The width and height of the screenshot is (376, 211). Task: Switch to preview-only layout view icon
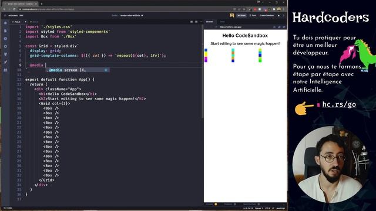[x=201, y=22]
